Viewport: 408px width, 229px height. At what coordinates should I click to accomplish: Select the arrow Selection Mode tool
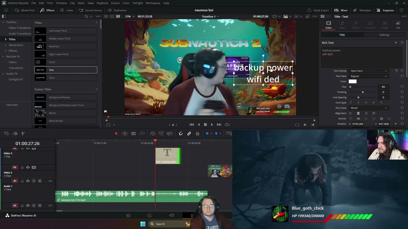pos(116,134)
